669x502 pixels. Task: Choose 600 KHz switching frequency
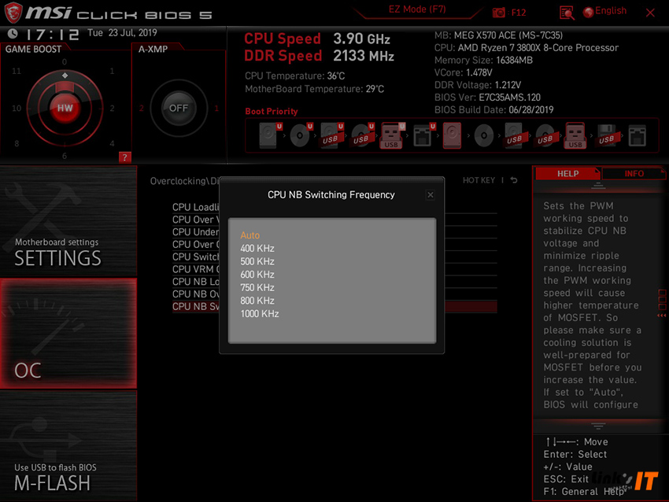coord(257,275)
